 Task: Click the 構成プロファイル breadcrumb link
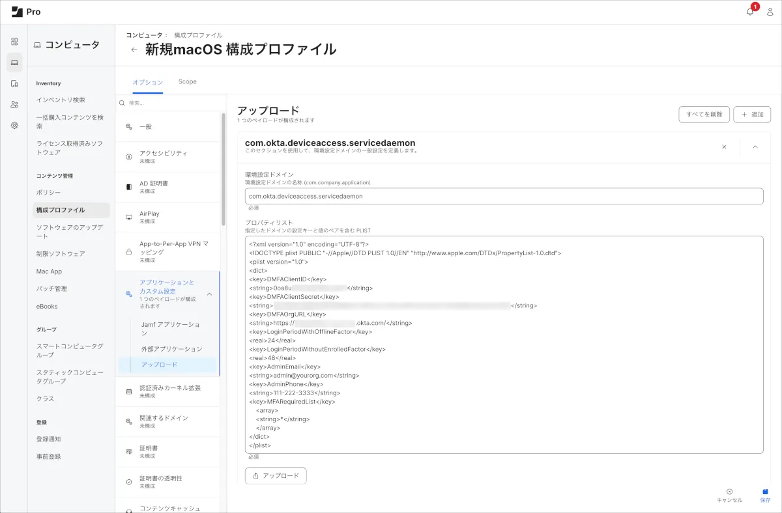click(198, 35)
